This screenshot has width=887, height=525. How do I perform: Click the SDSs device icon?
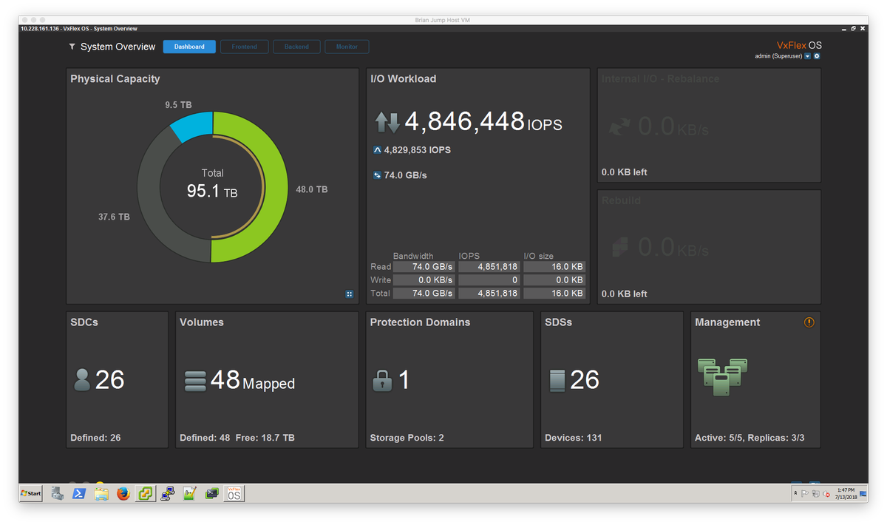[558, 379]
